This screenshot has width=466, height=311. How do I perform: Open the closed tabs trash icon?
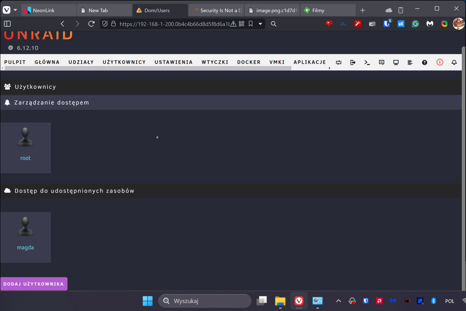401,10
